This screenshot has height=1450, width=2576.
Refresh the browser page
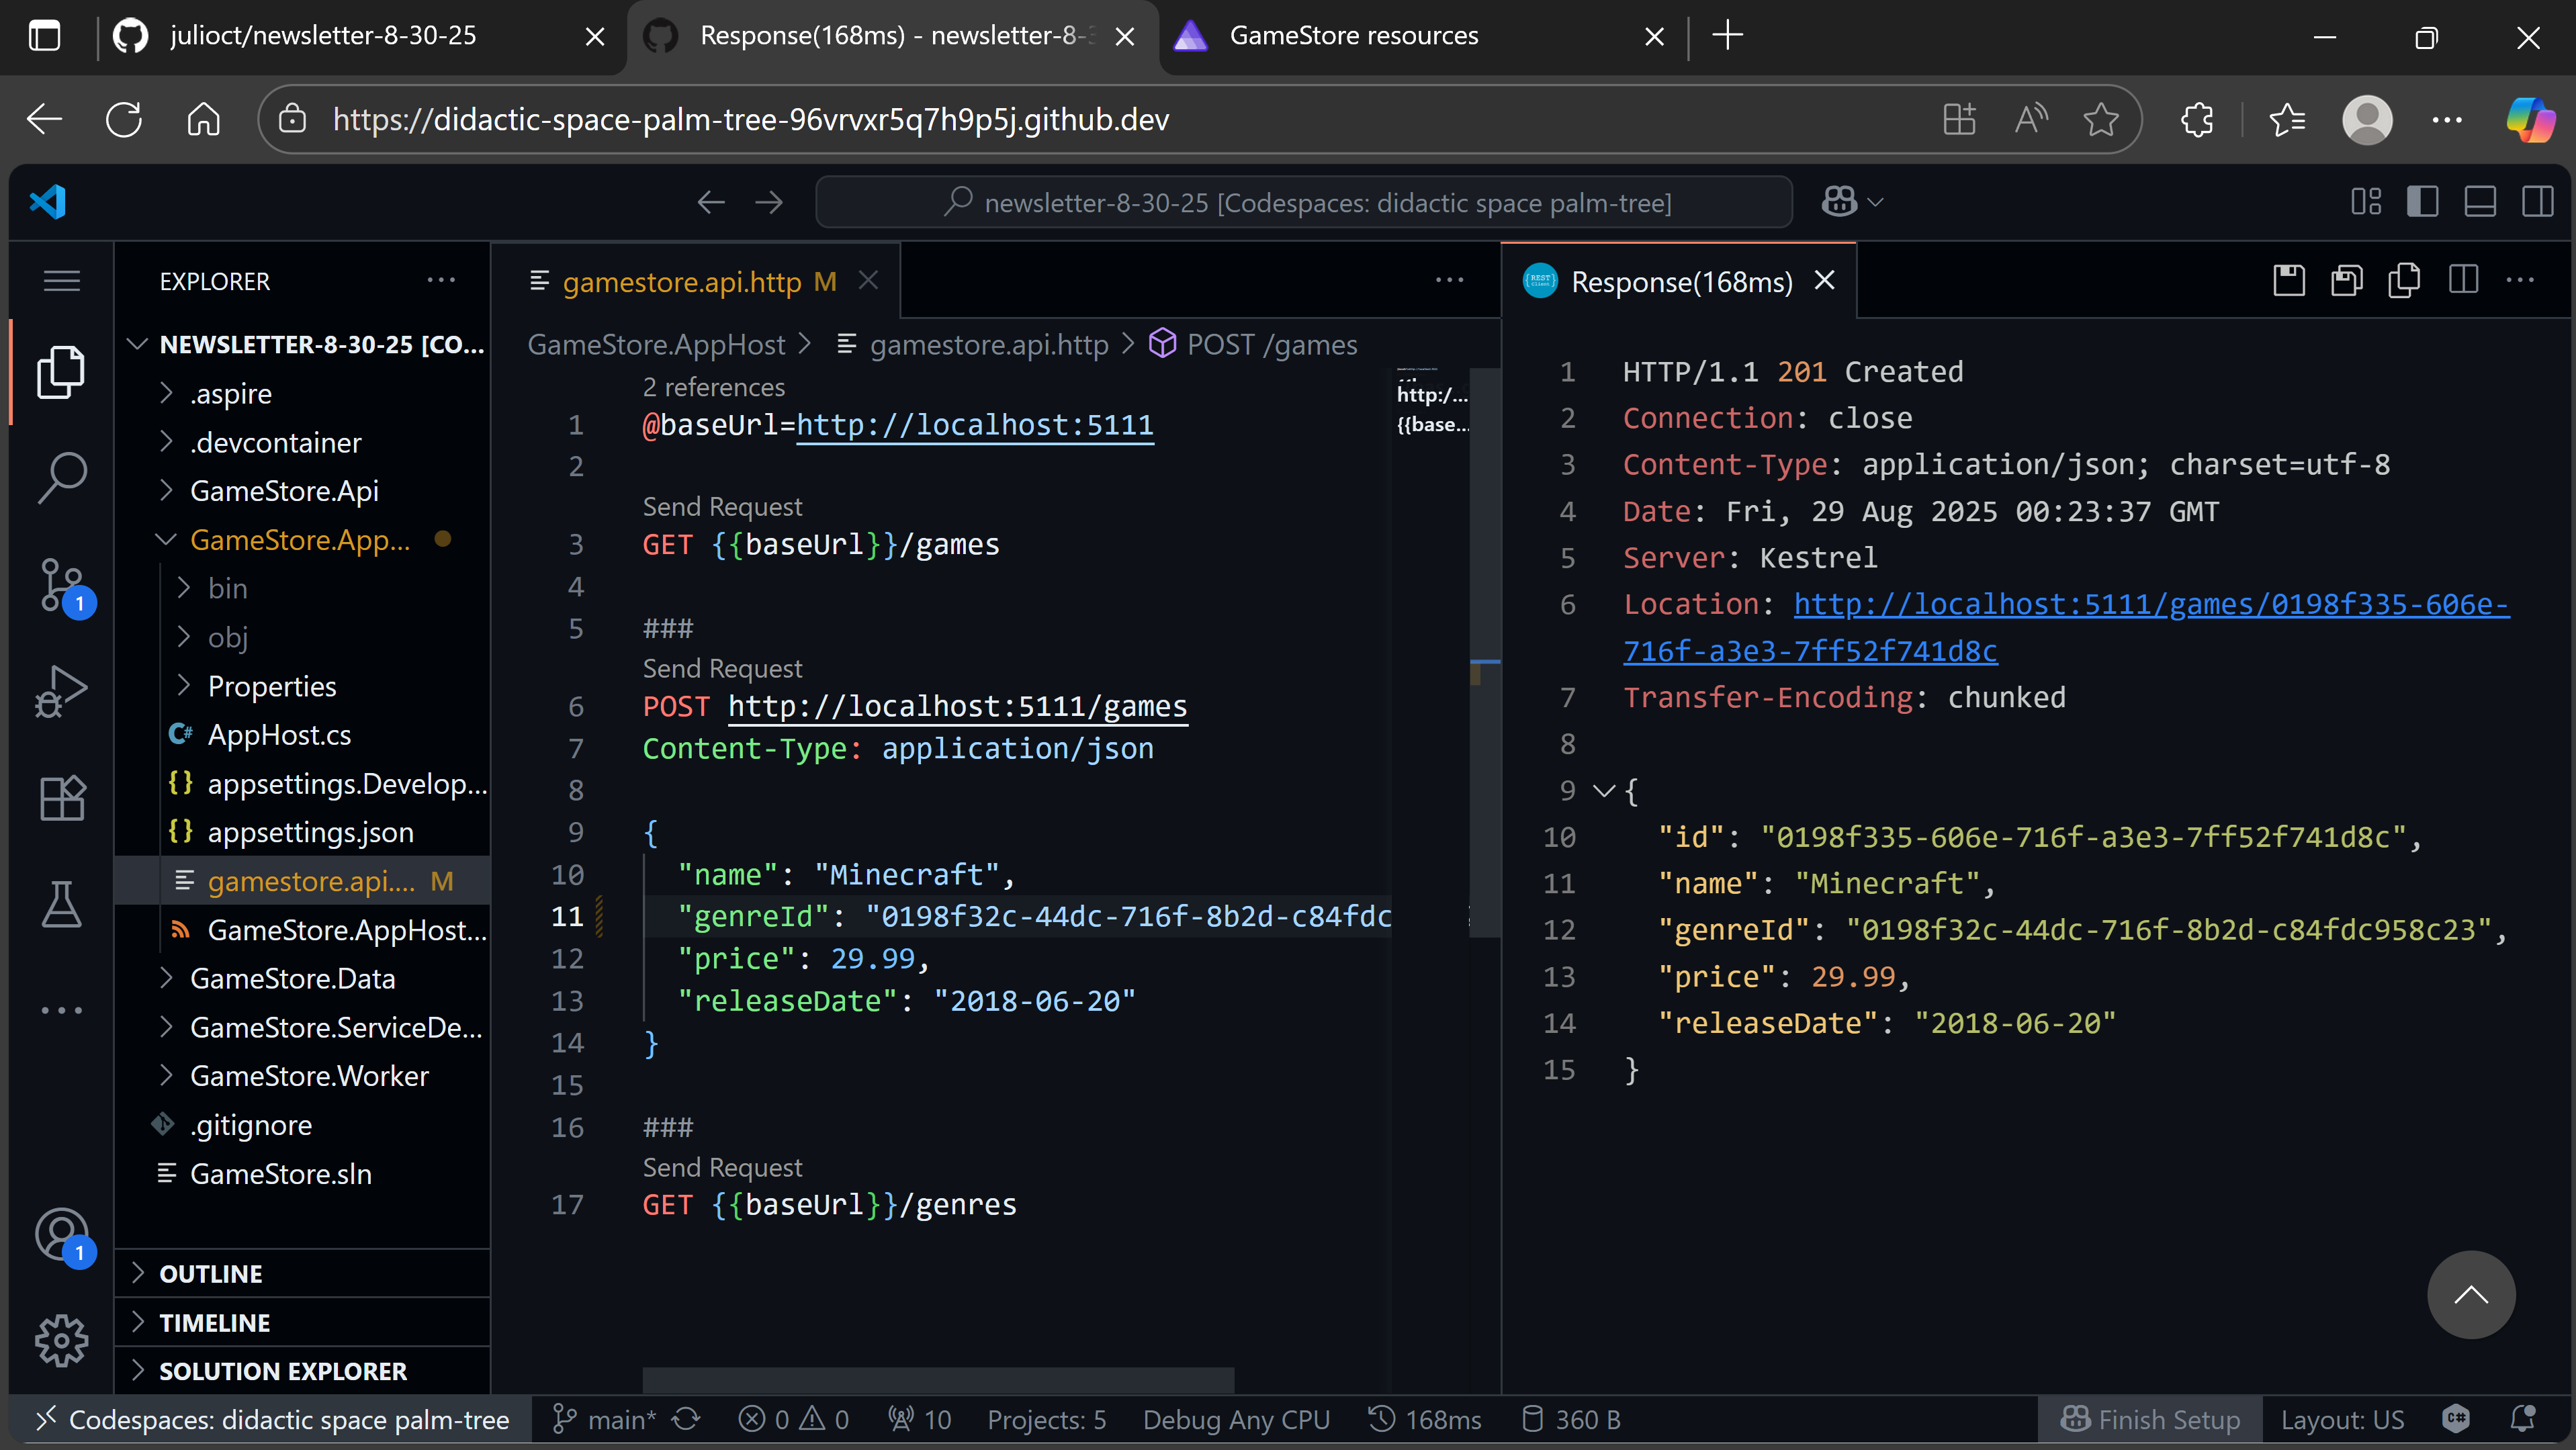pos(124,120)
